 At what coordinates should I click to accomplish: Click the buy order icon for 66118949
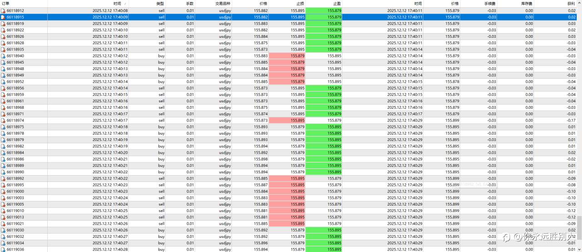pyautogui.click(x=3, y=75)
